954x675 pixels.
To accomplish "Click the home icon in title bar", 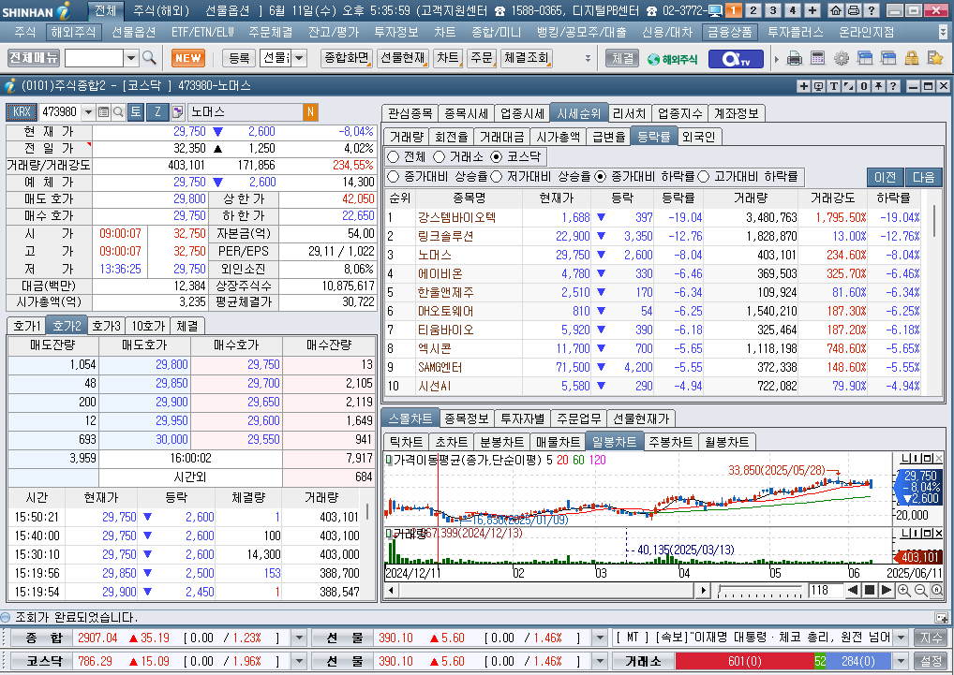I will pos(836,10).
